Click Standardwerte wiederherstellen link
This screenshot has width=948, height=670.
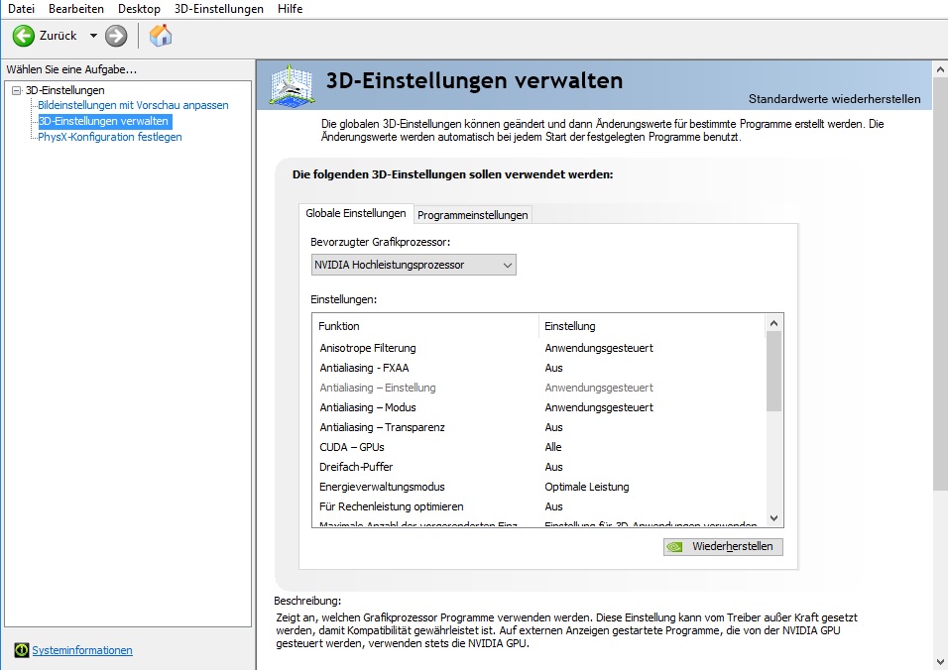tap(834, 99)
